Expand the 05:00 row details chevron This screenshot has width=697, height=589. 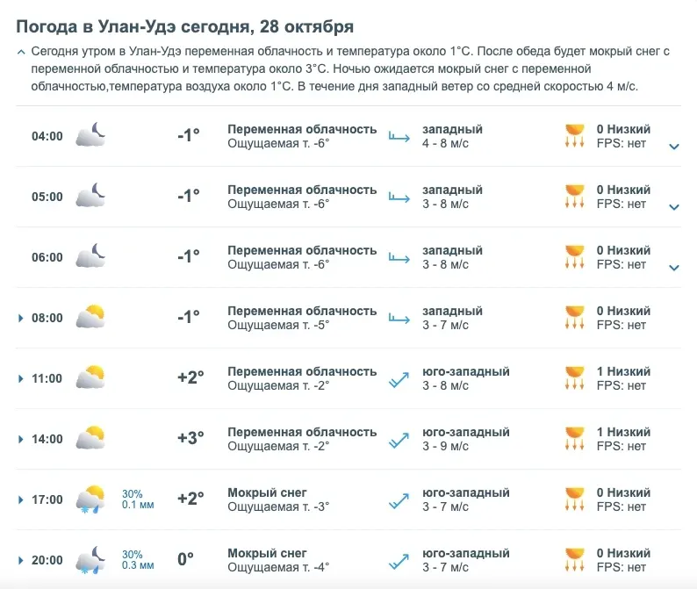tap(674, 207)
